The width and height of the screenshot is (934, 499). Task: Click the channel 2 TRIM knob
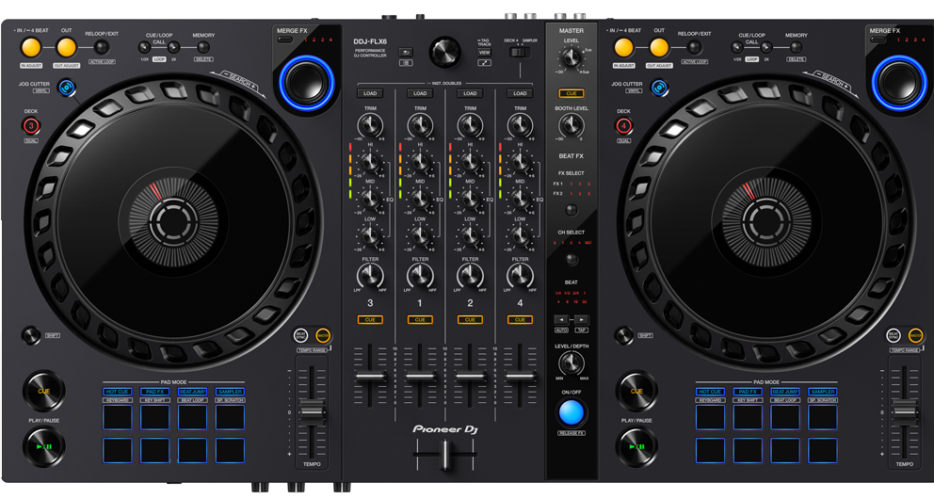(x=470, y=125)
